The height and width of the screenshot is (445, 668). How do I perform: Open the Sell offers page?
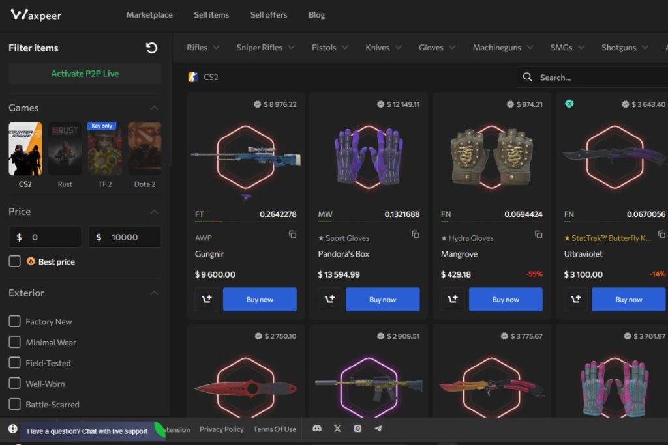(269, 15)
